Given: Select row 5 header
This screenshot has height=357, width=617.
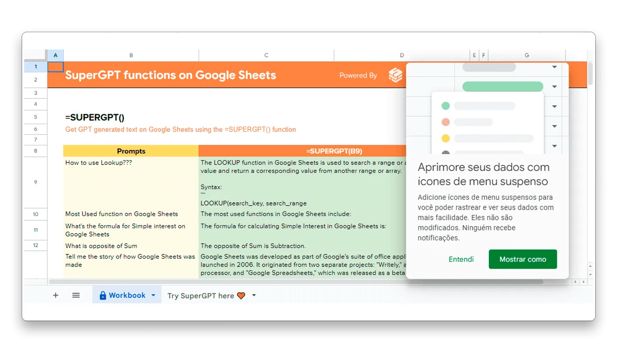Looking at the screenshot, I should coord(35,117).
